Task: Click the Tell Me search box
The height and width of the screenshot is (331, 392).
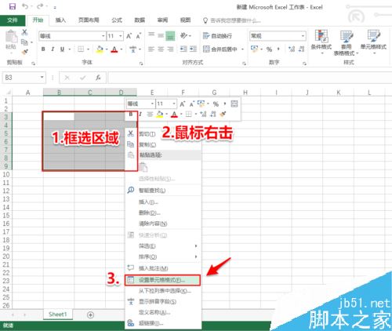Action: pyautogui.click(x=232, y=20)
